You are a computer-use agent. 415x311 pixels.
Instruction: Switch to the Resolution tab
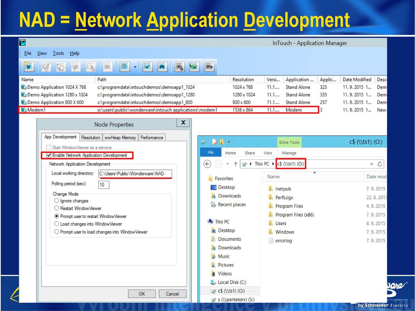90,137
